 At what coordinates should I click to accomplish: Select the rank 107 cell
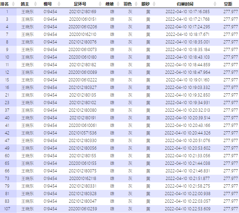7,209
